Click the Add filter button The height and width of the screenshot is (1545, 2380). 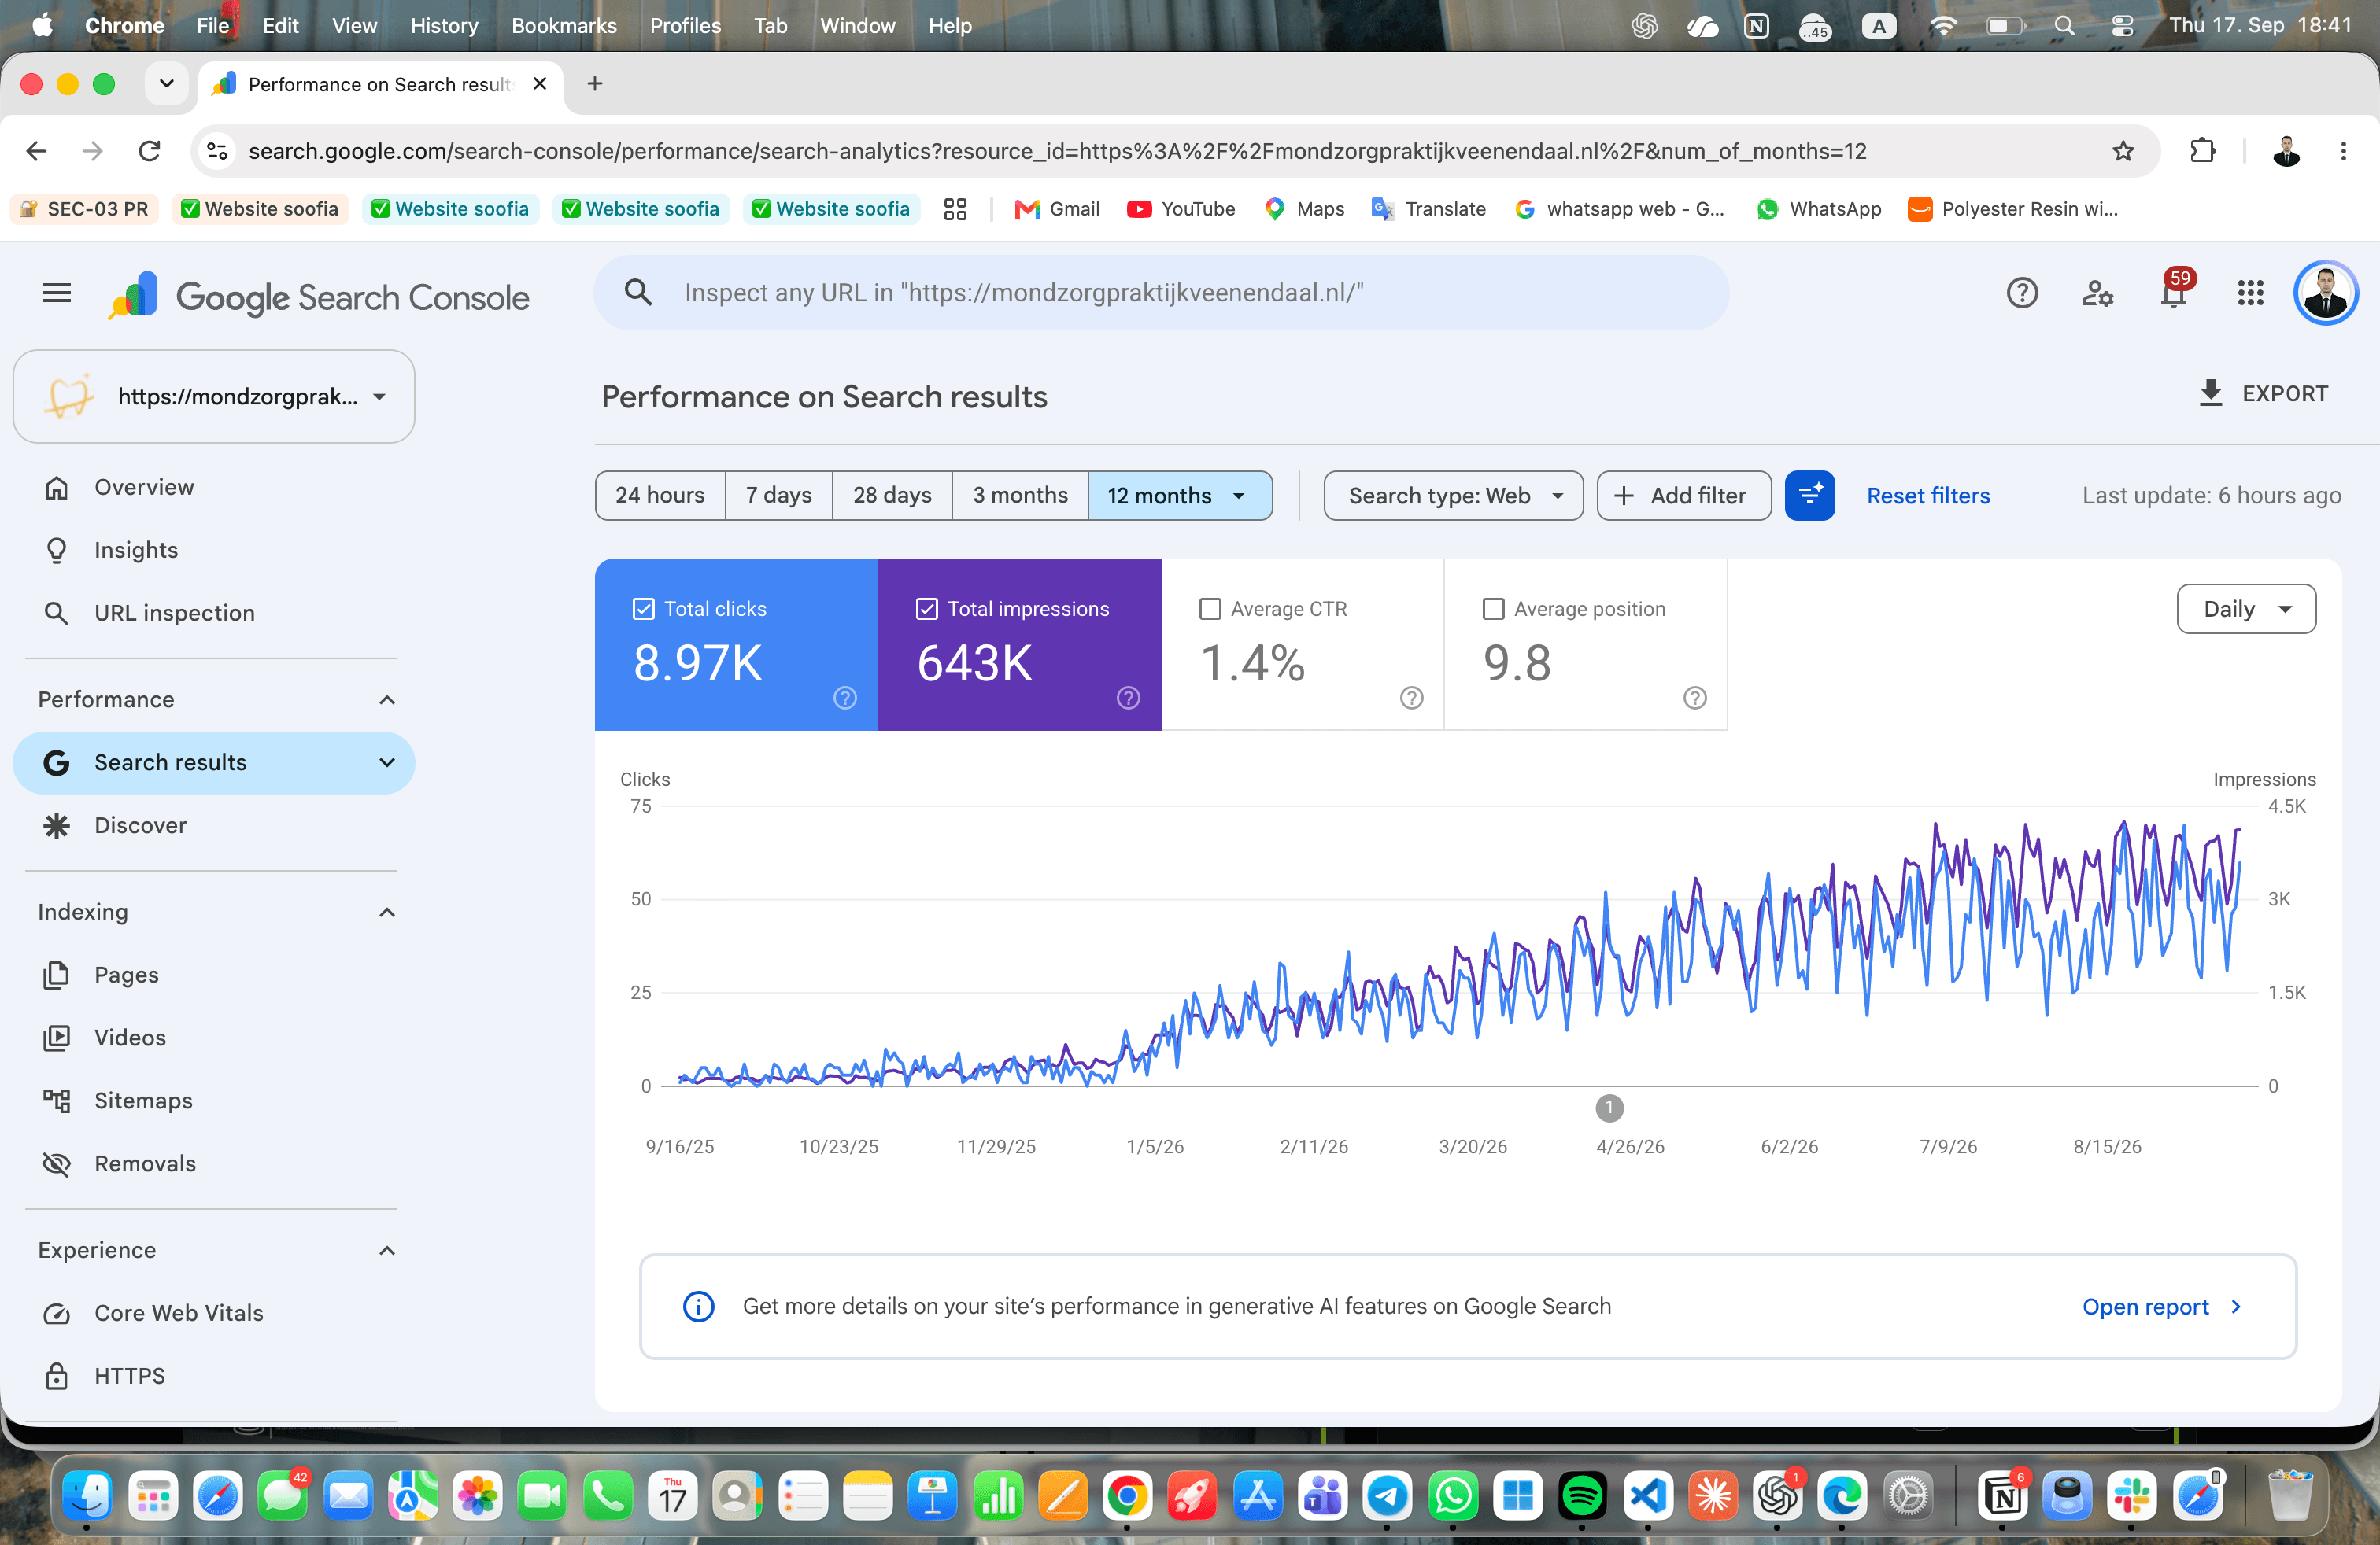(x=1683, y=496)
